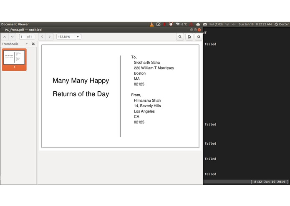Open the Thumbnails sidebar mode dropdown

pos(27,44)
